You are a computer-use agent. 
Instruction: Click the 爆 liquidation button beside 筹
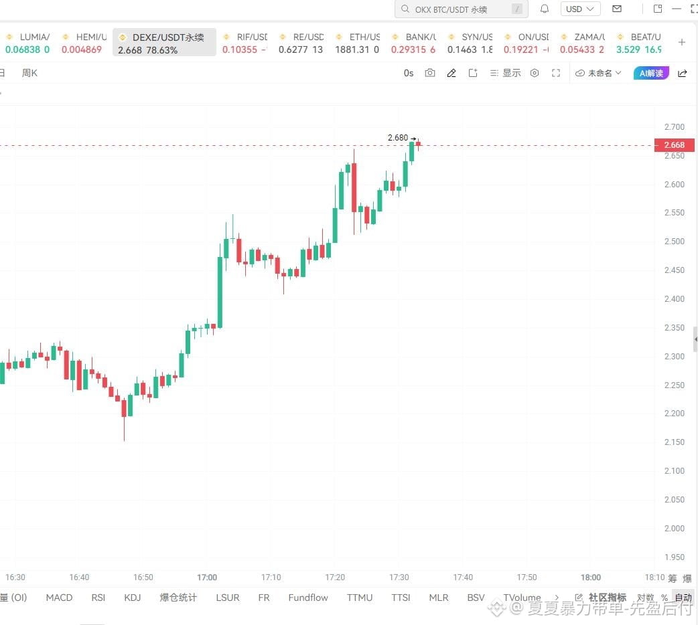687,578
